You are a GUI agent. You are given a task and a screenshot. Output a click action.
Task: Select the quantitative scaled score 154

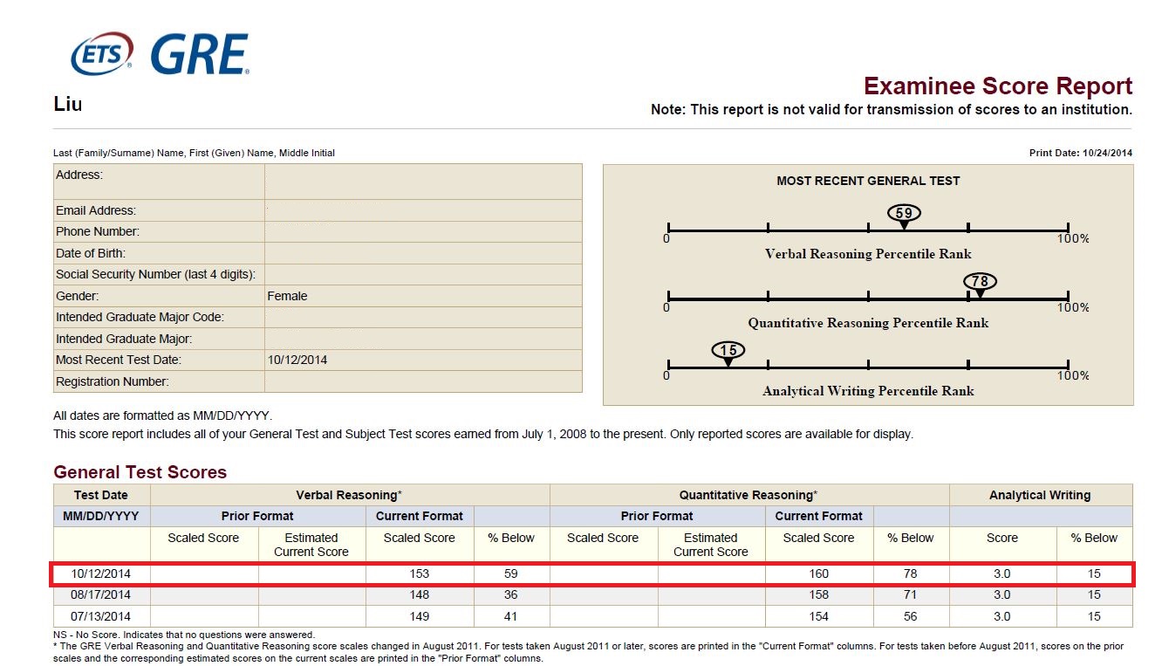pos(818,616)
